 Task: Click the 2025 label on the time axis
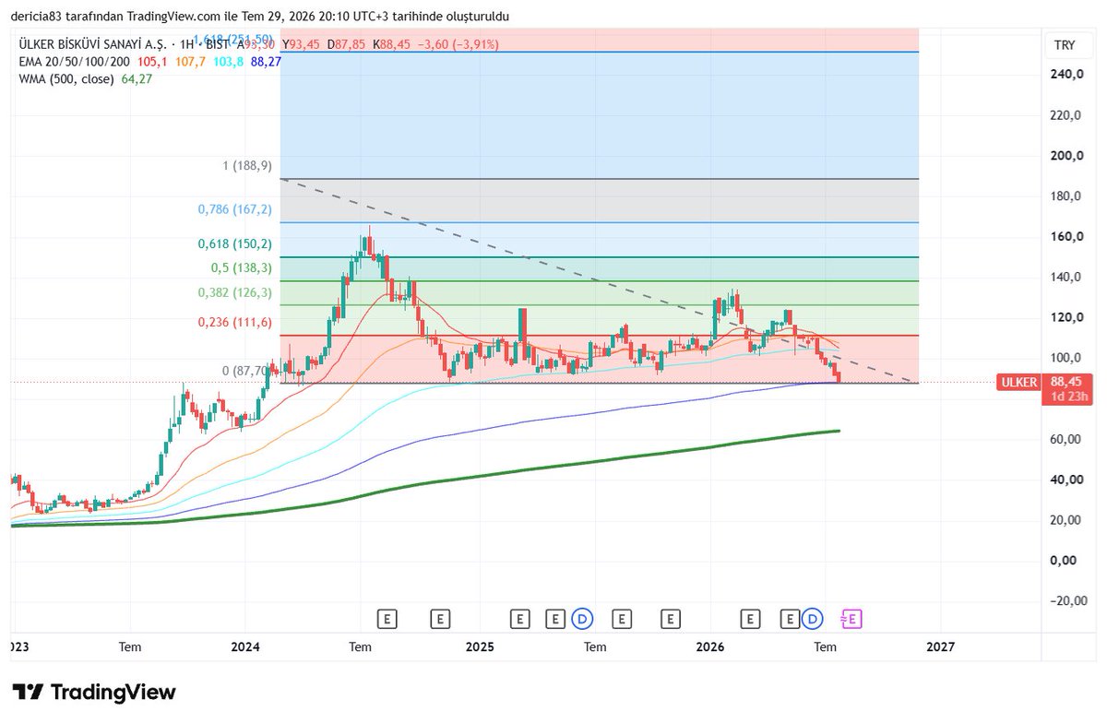pos(480,647)
